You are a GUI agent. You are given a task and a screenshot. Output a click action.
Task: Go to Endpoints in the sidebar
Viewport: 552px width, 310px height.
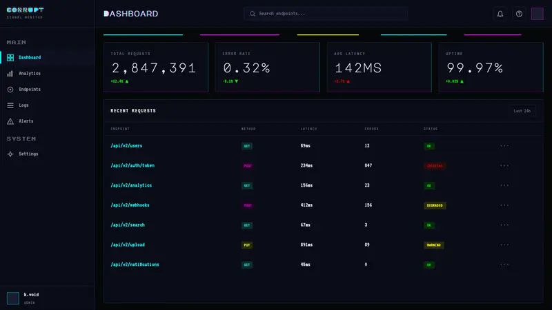click(x=47, y=90)
